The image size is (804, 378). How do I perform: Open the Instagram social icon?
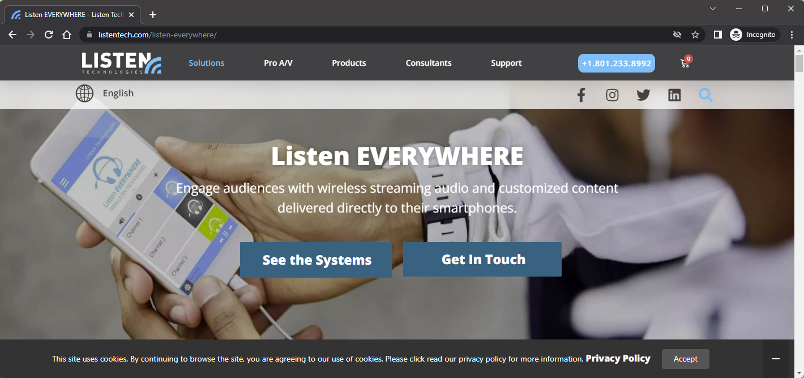[x=612, y=95]
